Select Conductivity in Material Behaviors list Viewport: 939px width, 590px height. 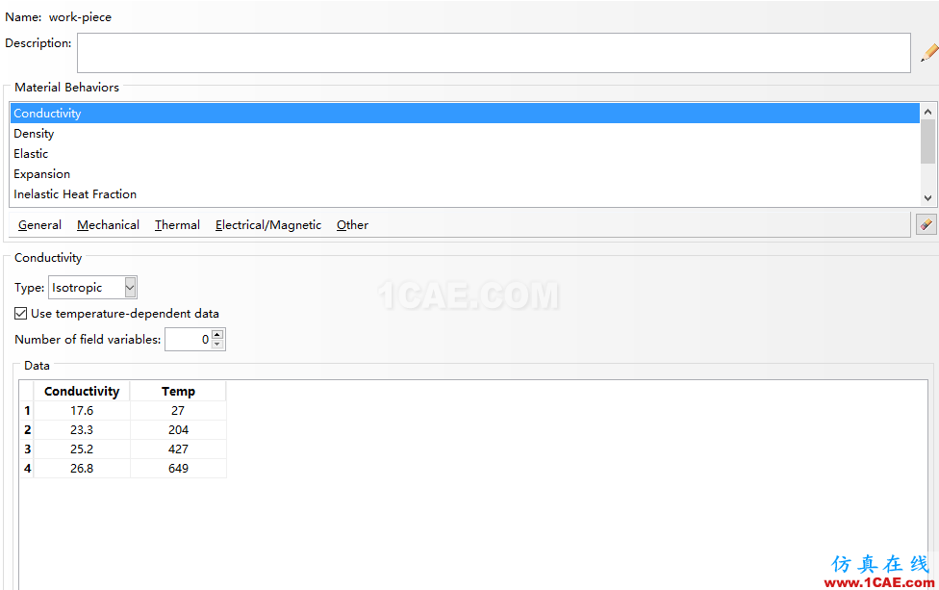[465, 114]
